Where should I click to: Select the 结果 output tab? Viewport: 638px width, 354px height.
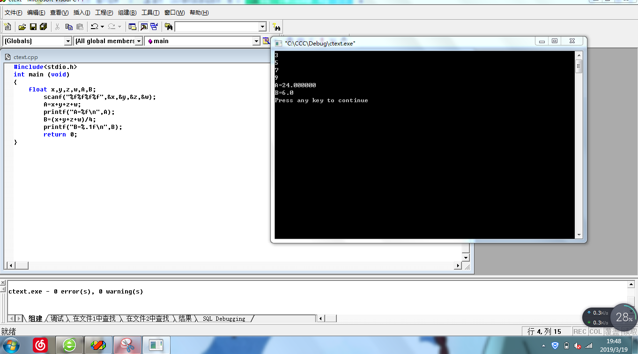point(185,319)
